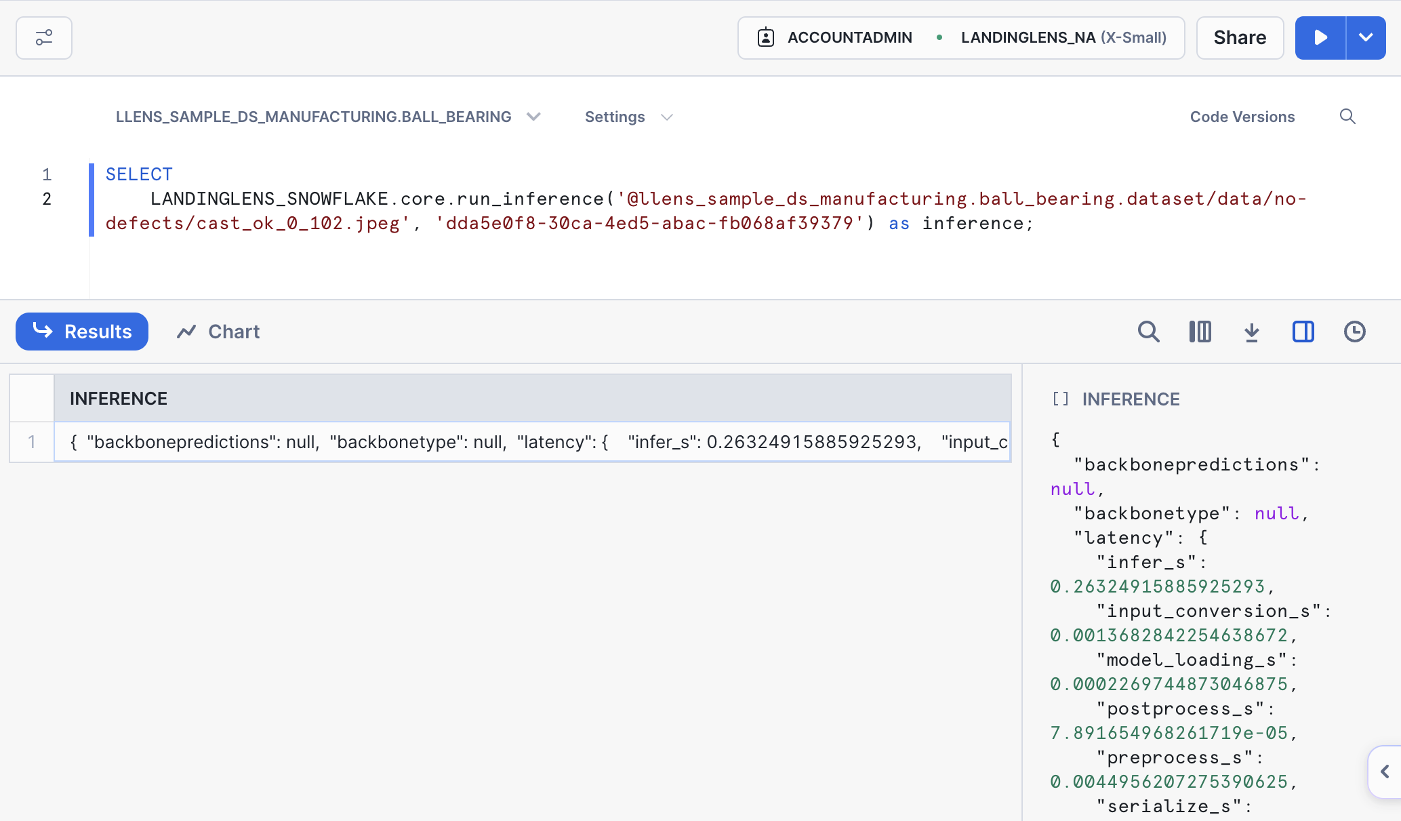1401x821 pixels.
Task: Click the editor search magnifier icon
Action: [1347, 117]
